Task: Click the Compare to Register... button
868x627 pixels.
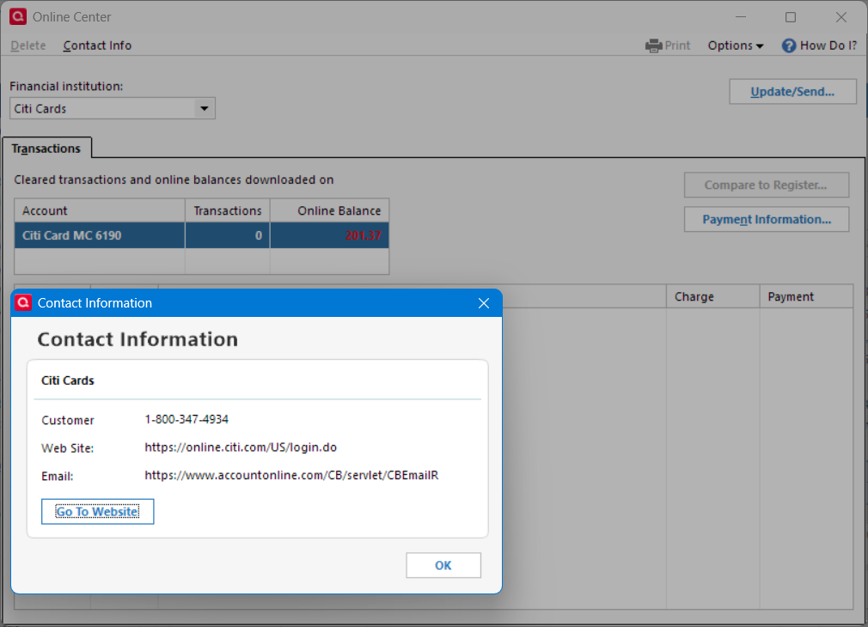Action: (766, 185)
